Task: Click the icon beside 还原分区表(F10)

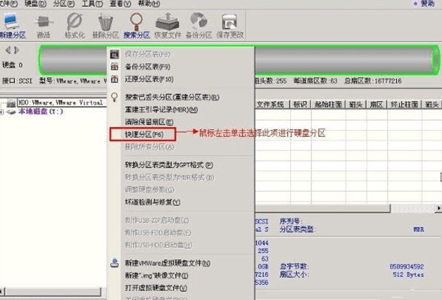Action: point(114,79)
